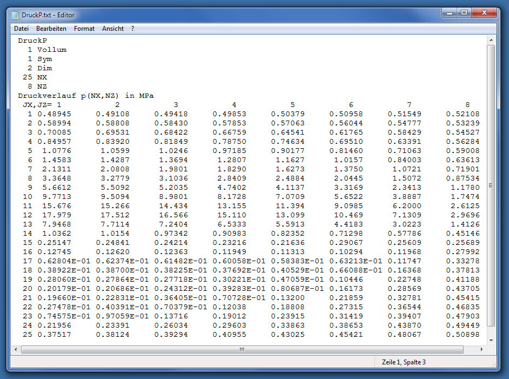The image size is (509, 379).
Task: Click the value 0.37517 in row 25
Action: click(54, 335)
